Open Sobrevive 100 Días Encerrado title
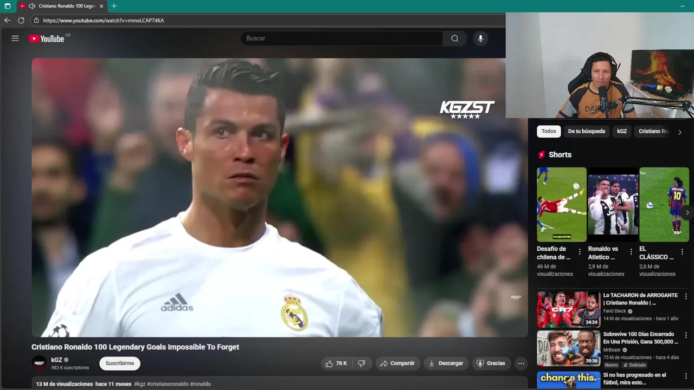Image resolution: width=694 pixels, height=390 pixels. click(x=640, y=338)
